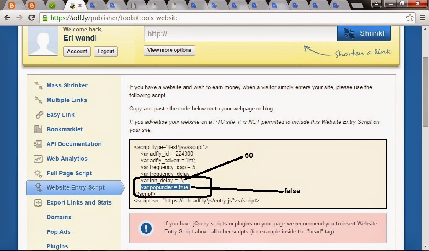Click the 'var adfly_id = 224300;' line
The height and width of the screenshot is (251, 429).
[167, 154]
